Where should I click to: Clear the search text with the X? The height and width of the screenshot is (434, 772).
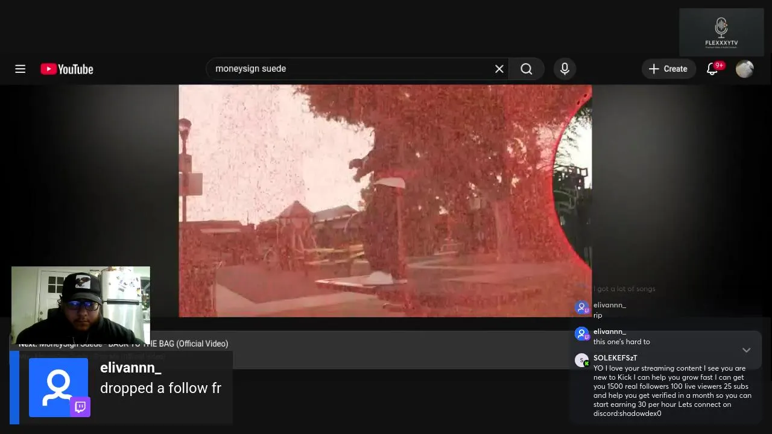click(499, 69)
